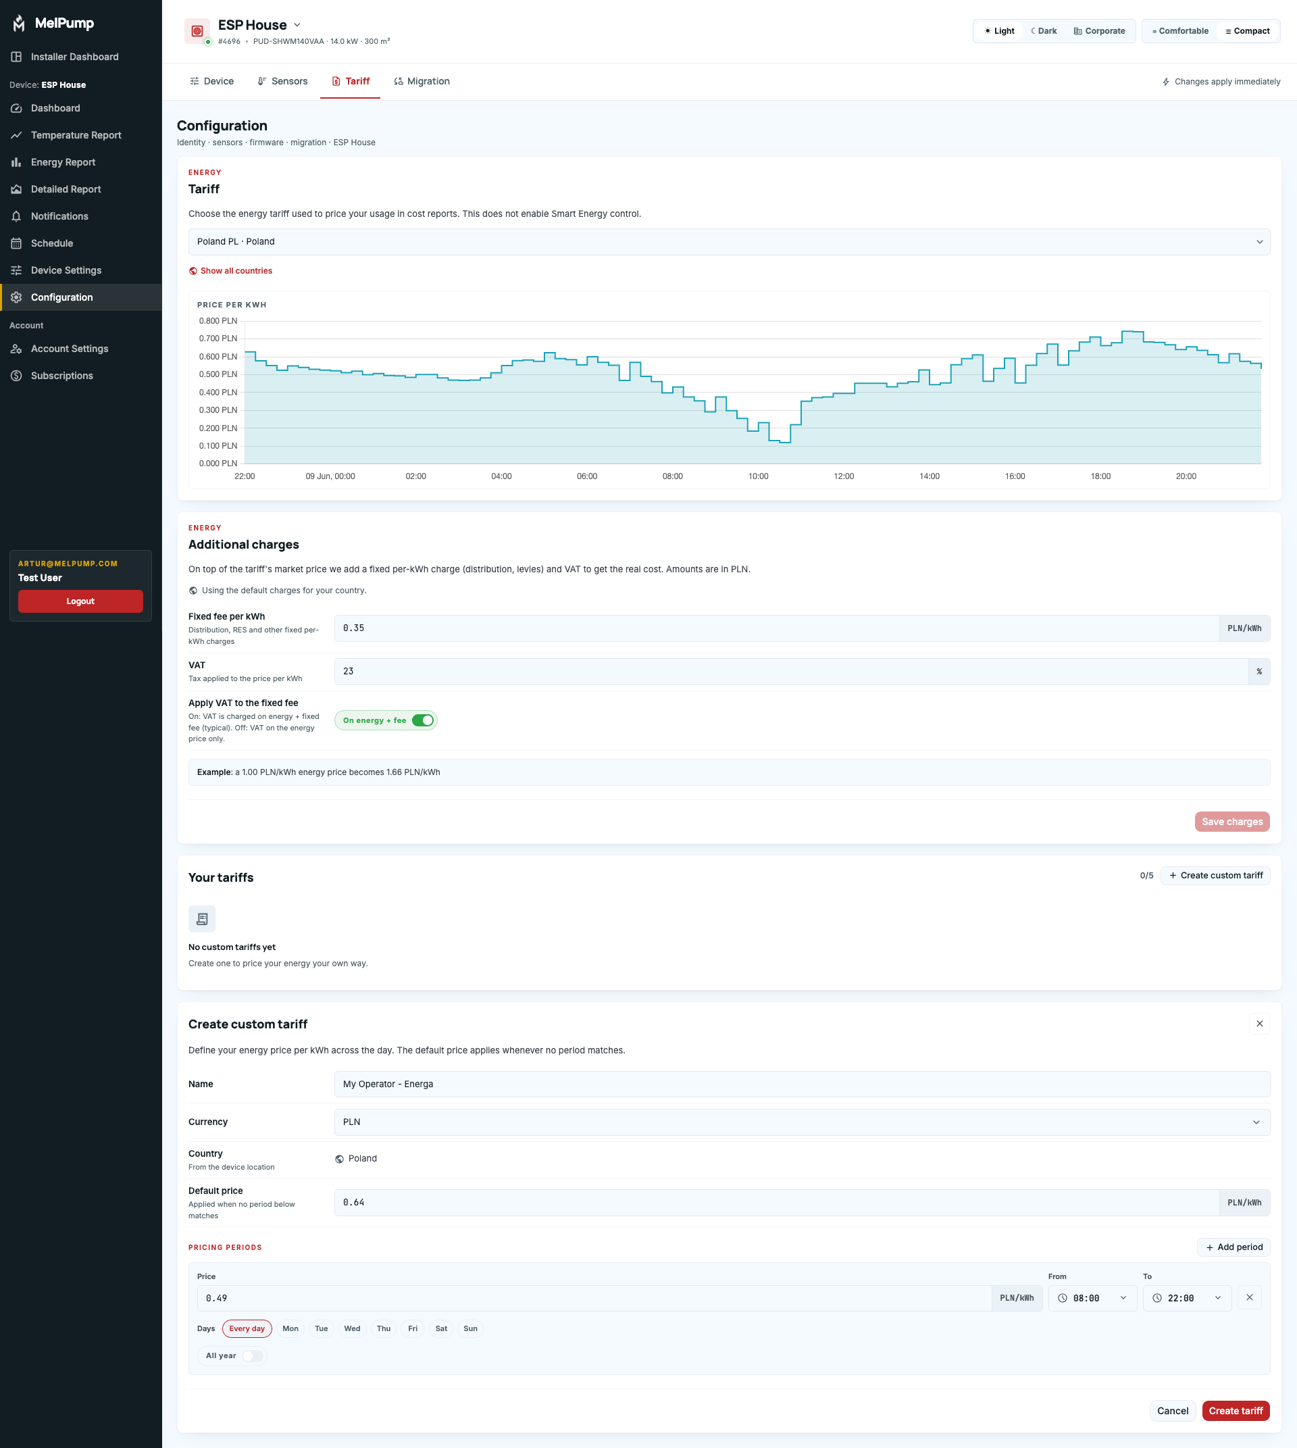
Task: Click the ESP House device avatar icon
Action: [x=197, y=31]
